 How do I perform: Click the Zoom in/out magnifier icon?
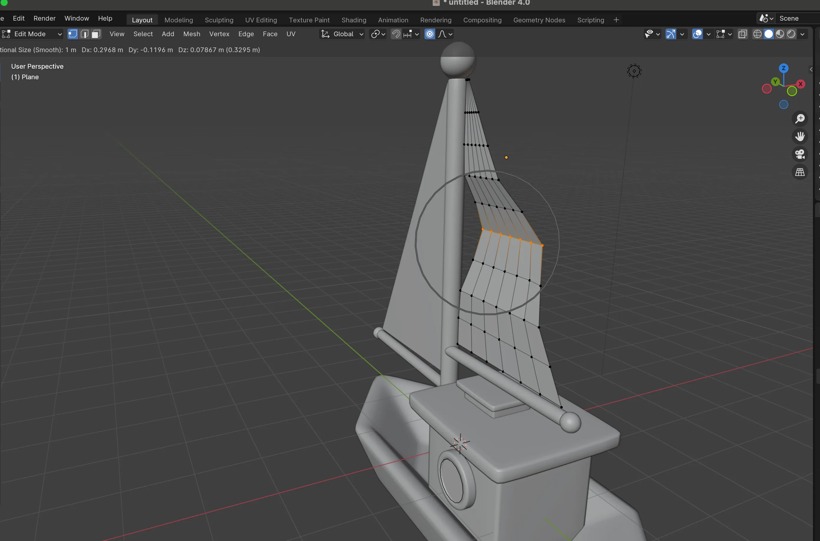click(800, 119)
